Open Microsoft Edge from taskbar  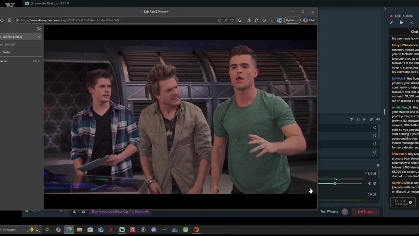pyautogui.click(x=69, y=230)
